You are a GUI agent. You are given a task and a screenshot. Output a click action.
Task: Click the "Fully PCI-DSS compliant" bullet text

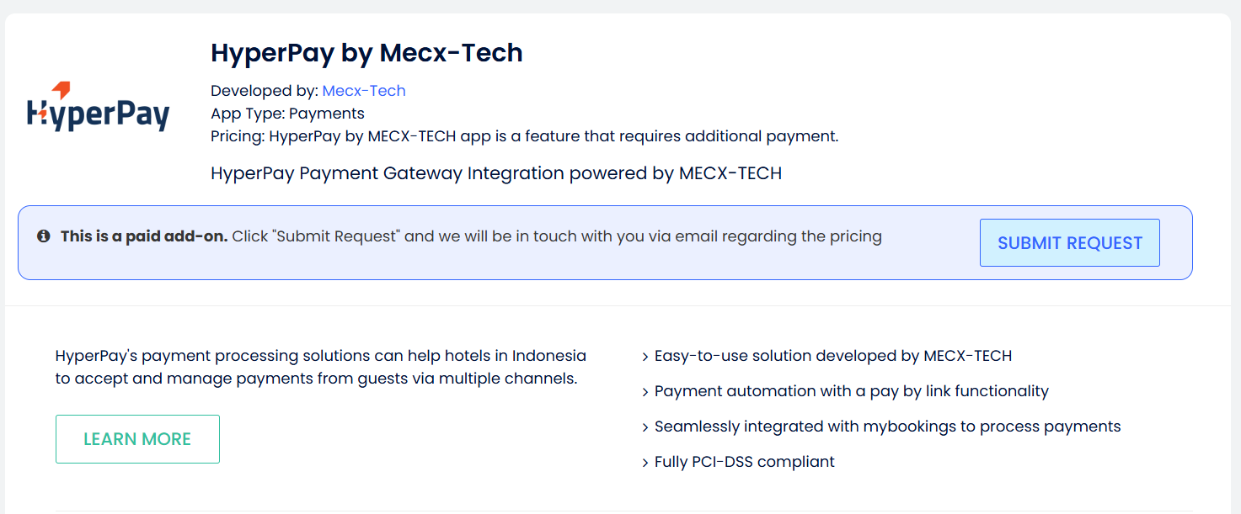[744, 462]
